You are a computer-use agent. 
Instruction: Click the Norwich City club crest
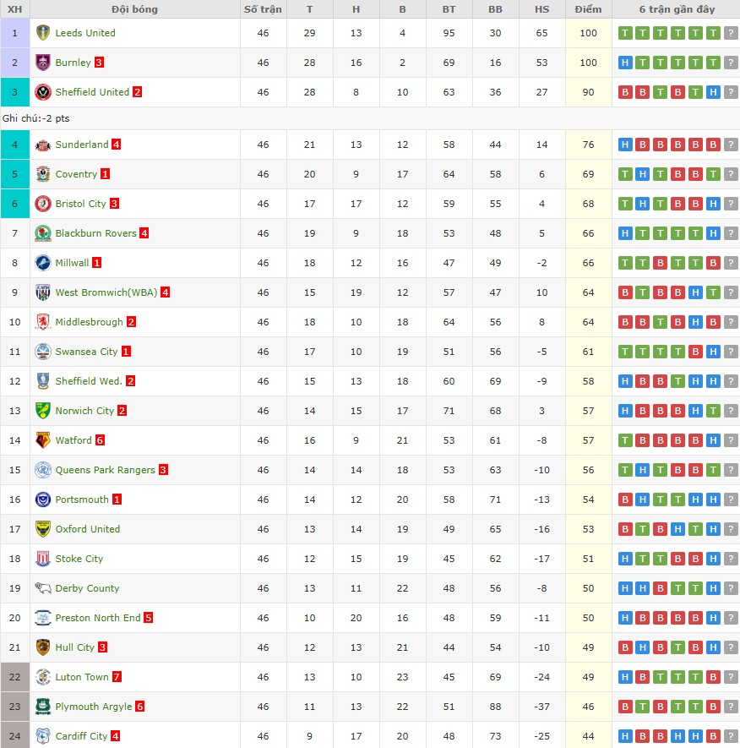[x=43, y=411]
